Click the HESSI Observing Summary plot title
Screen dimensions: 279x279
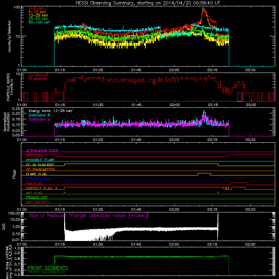(x=148, y=3)
